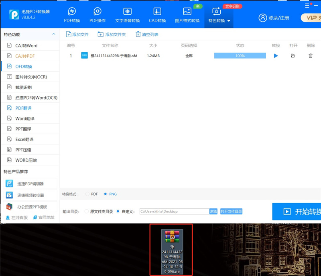Click the 清空列表 button
321x276 pixels.
click(x=147, y=34)
